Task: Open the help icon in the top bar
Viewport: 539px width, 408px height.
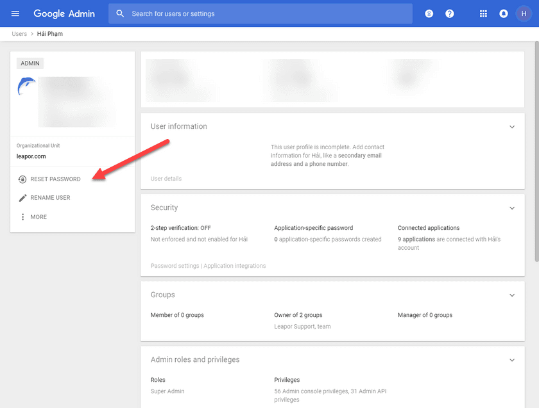Action: [x=450, y=13]
